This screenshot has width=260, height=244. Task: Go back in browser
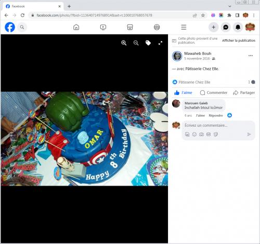[x=6, y=15]
